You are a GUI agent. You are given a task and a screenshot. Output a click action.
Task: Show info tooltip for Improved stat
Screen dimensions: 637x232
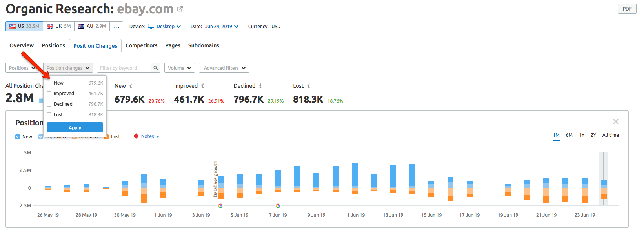202,86
